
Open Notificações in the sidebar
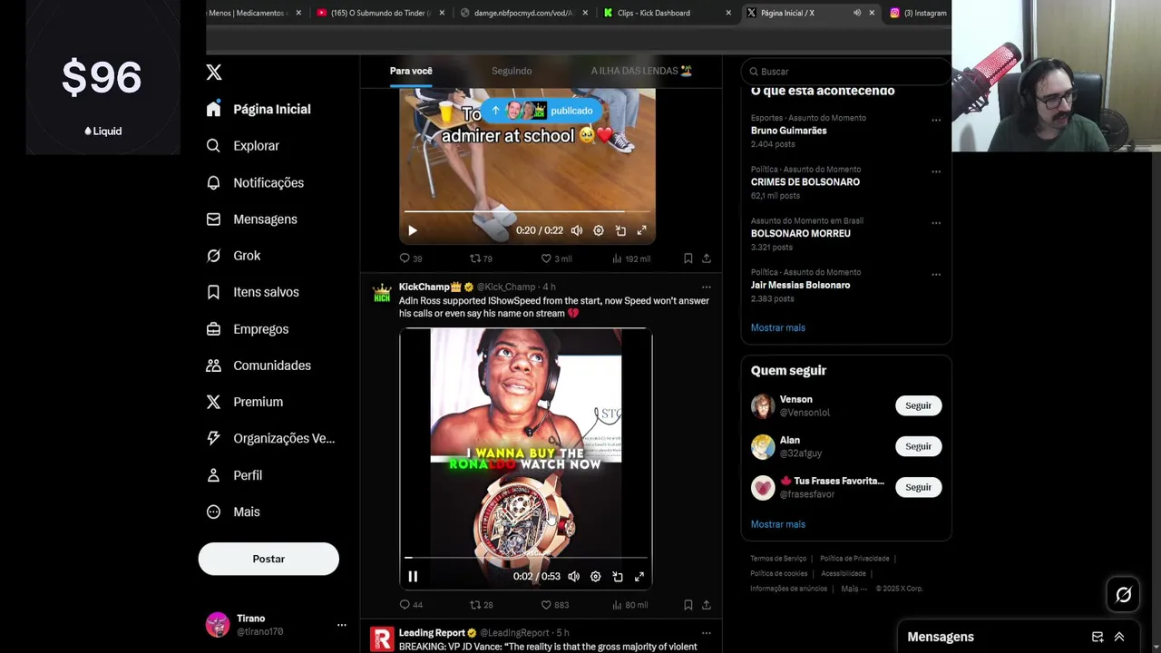click(x=255, y=182)
